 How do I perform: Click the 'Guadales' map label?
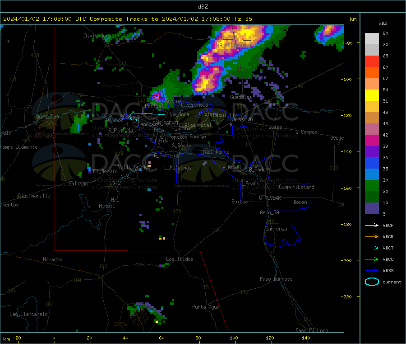point(241,97)
